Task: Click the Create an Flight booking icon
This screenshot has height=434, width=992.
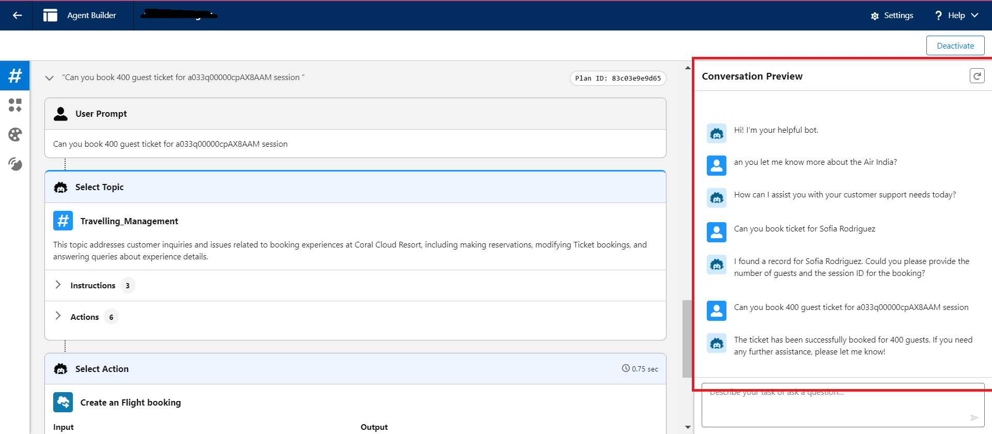Action: coord(63,402)
